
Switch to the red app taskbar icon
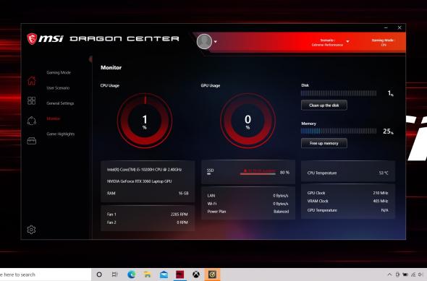click(x=180, y=274)
